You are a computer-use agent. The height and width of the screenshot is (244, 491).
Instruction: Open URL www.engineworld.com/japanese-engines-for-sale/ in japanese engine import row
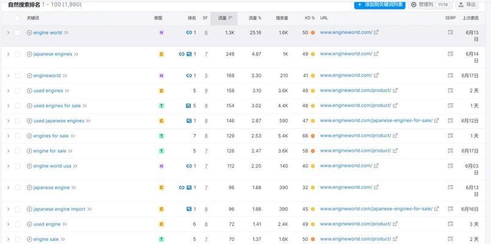click(x=376, y=209)
